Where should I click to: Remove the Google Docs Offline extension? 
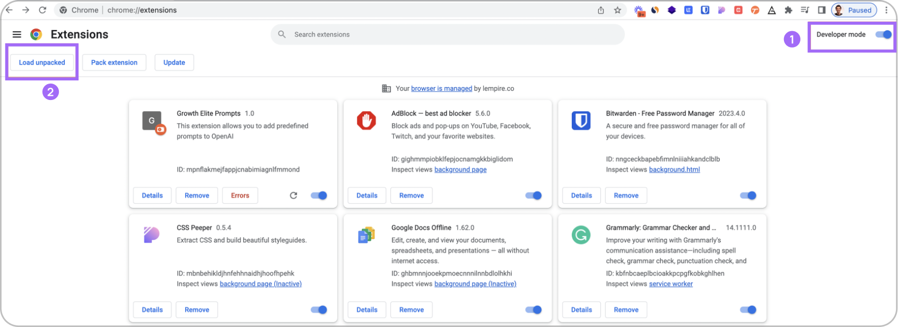click(x=412, y=310)
